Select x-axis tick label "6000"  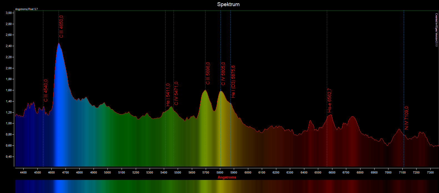tap(248, 172)
